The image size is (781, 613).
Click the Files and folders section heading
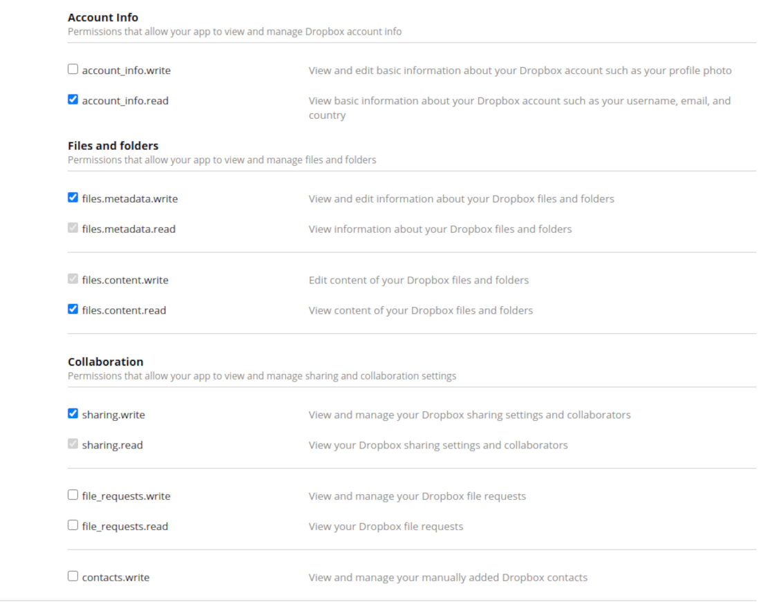pos(113,146)
